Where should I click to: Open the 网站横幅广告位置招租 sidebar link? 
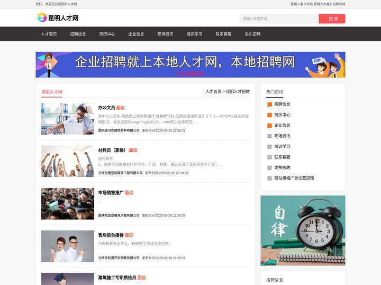point(294,178)
